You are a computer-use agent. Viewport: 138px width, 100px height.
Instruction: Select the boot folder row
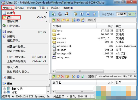94,30
